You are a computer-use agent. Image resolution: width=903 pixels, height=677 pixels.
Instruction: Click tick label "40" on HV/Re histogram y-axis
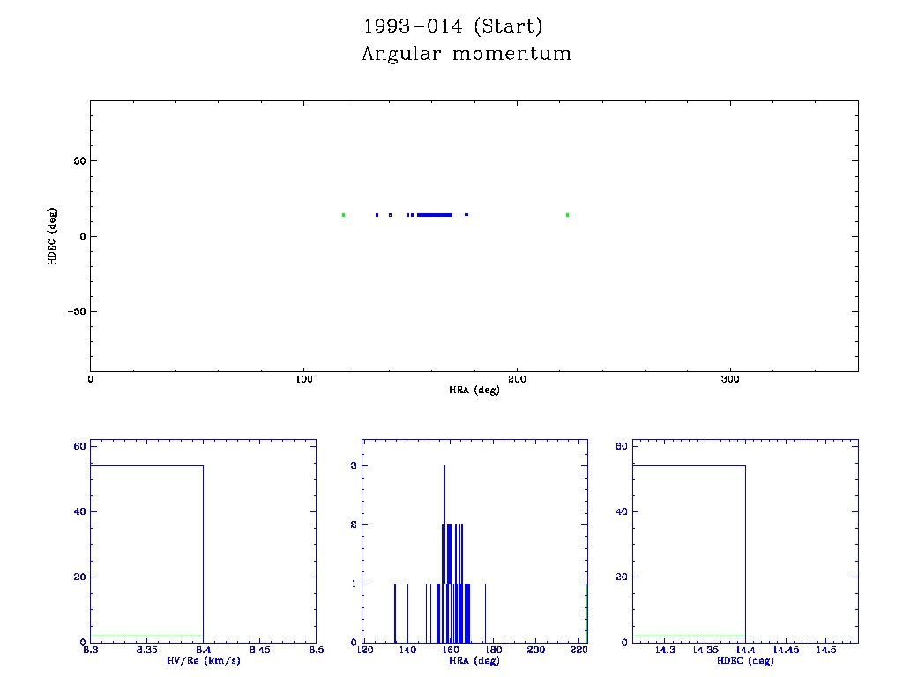click(x=79, y=511)
